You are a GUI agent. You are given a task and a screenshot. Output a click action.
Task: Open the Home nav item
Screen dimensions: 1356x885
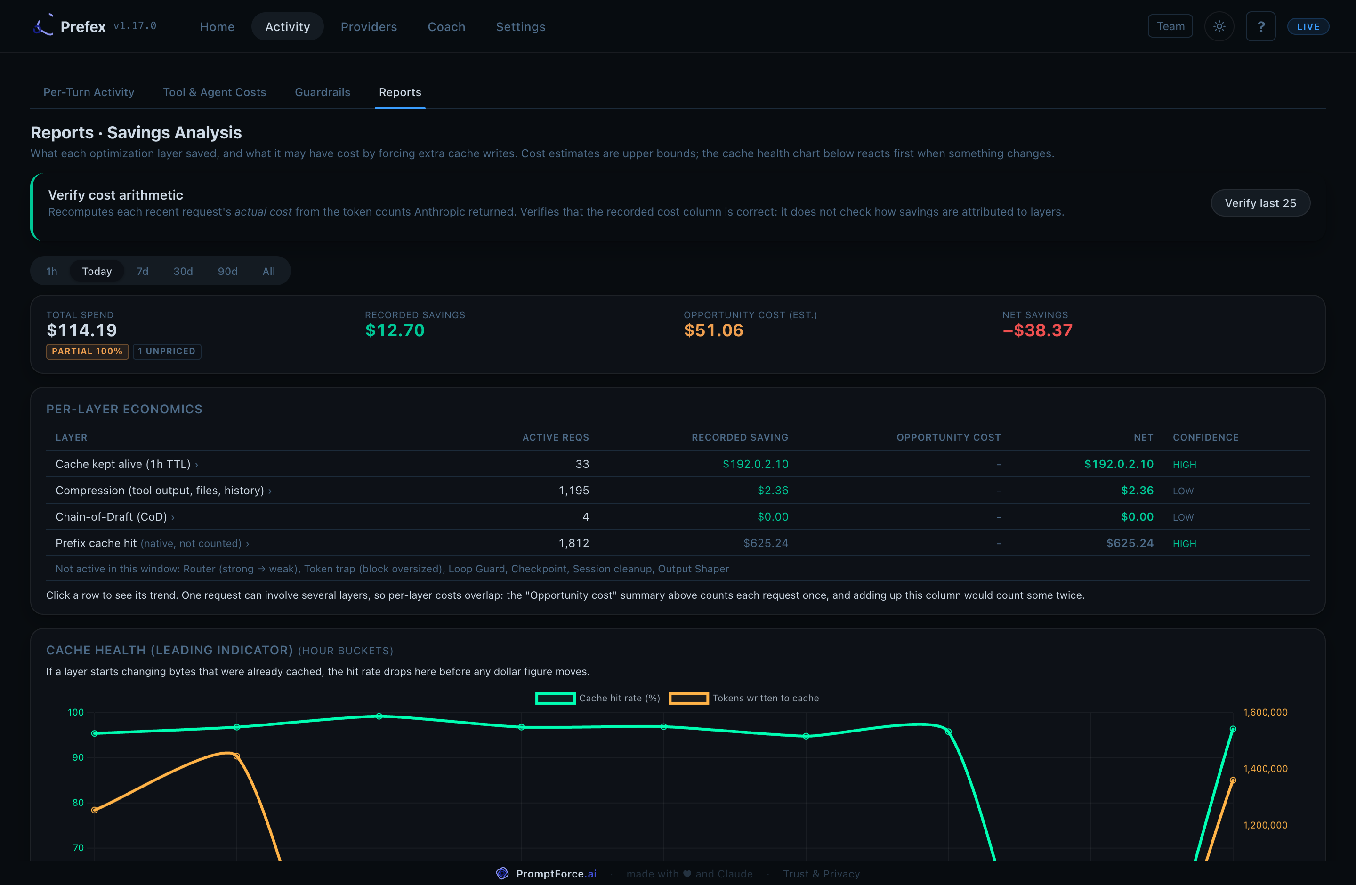coord(217,27)
